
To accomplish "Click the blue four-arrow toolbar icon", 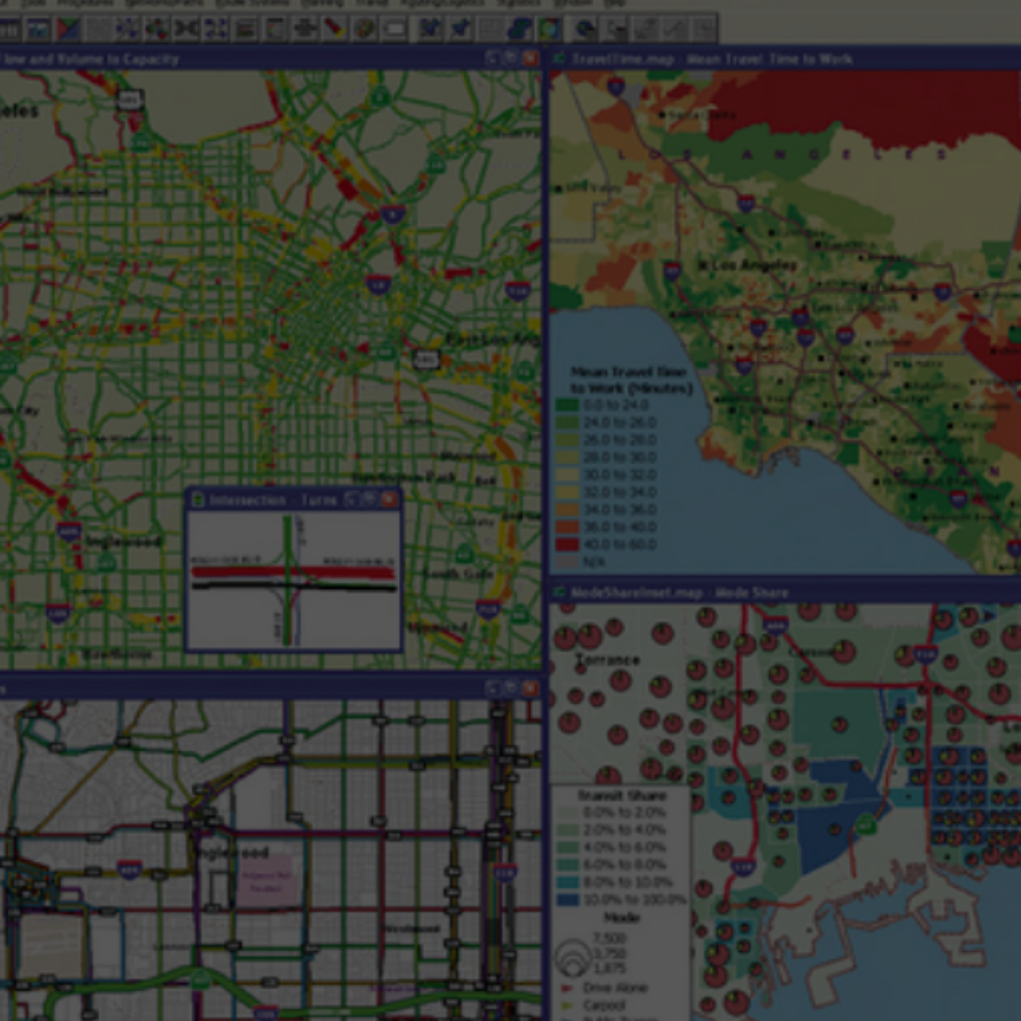I will [x=215, y=30].
